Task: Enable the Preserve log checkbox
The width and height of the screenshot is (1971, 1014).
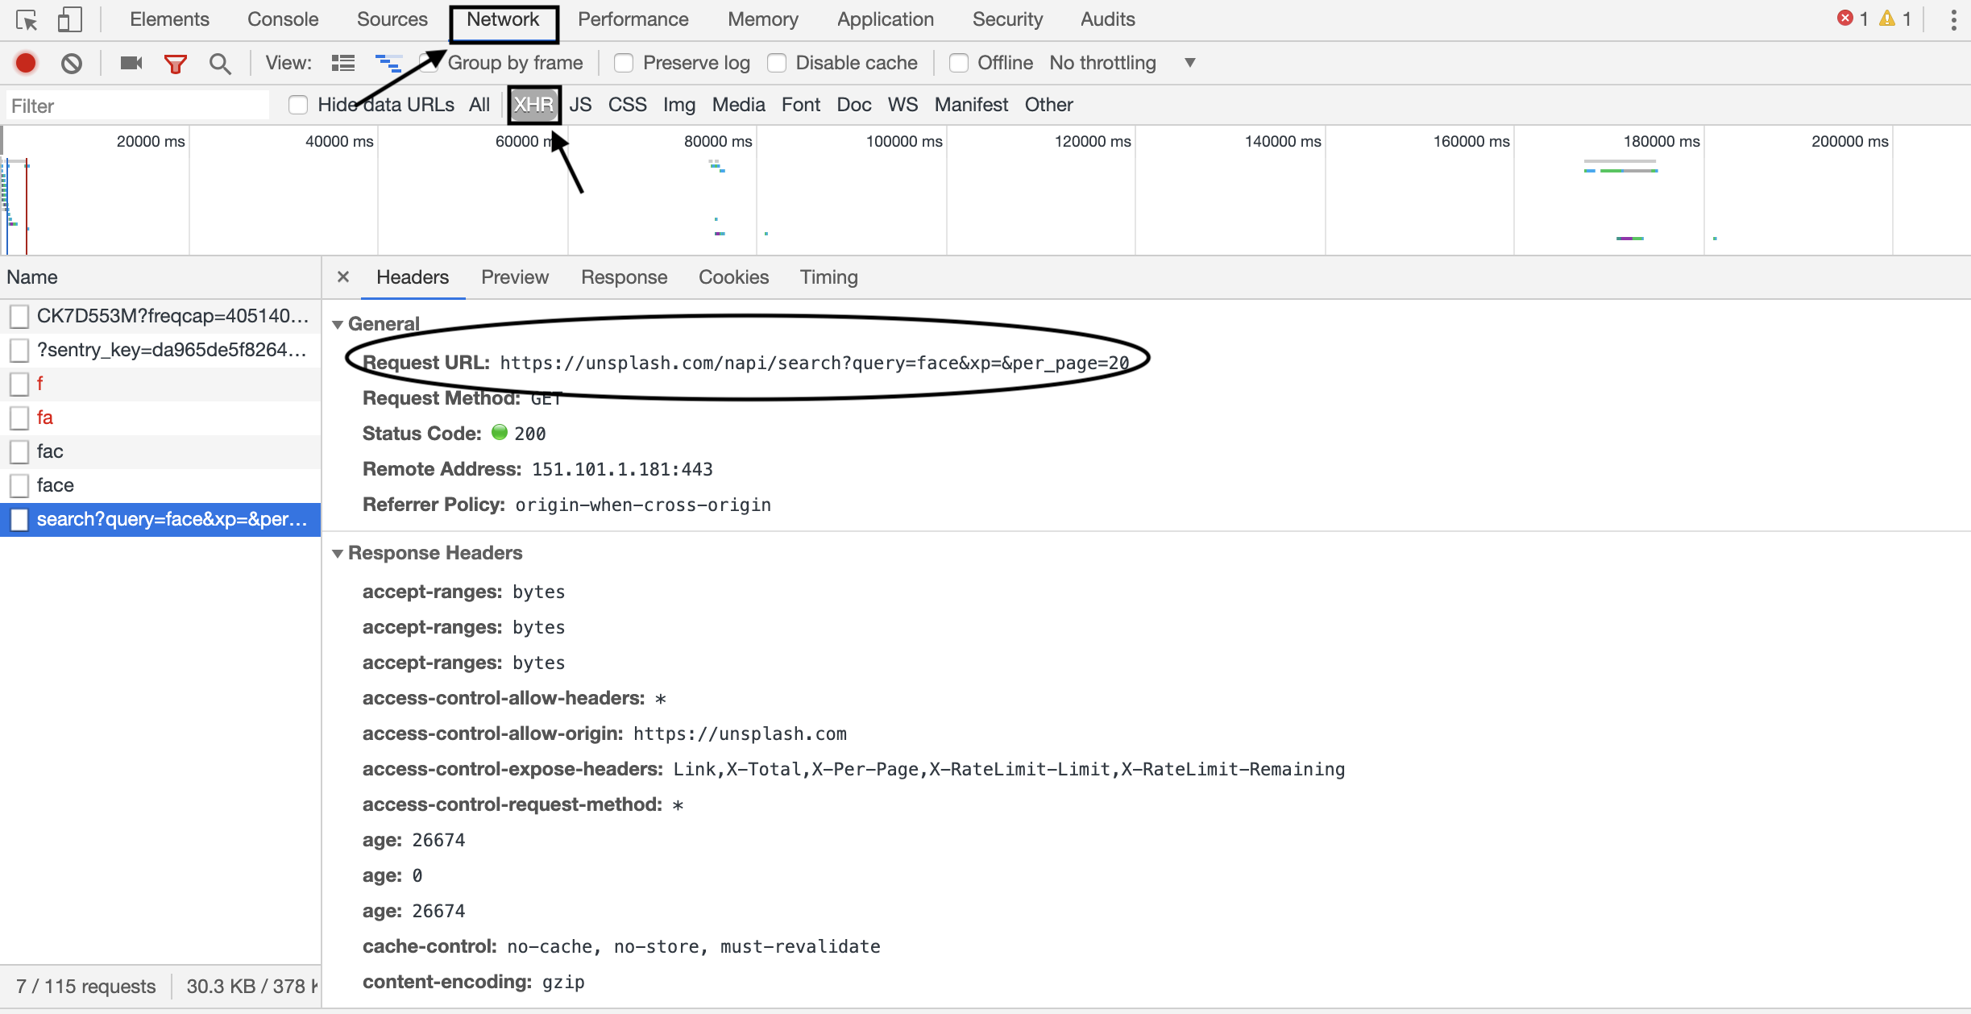Action: [624, 63]
